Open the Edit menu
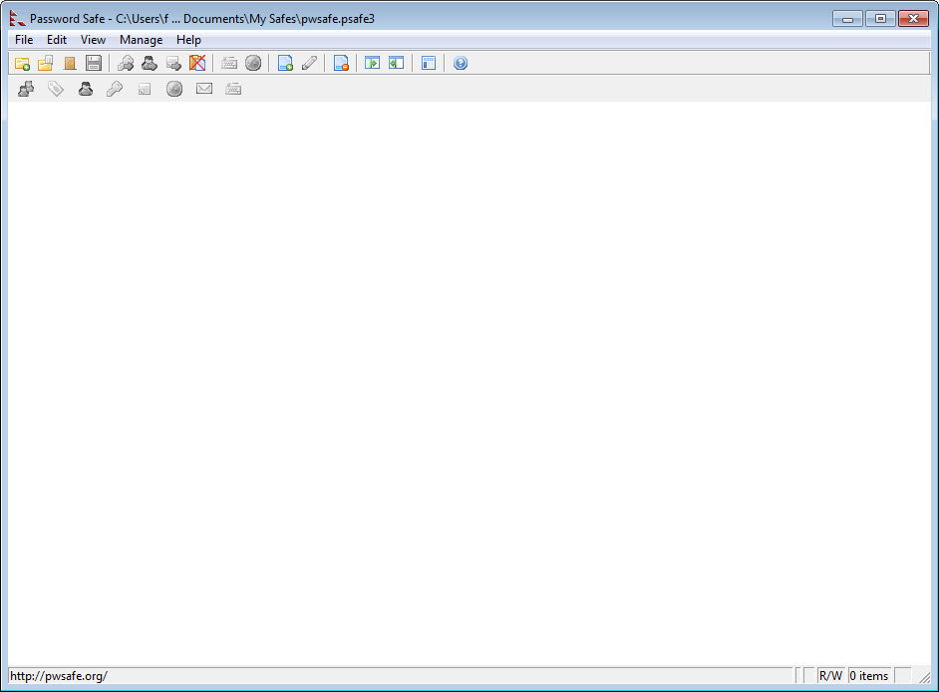This screenshot has height=692, width=939. tap(57, 40)
